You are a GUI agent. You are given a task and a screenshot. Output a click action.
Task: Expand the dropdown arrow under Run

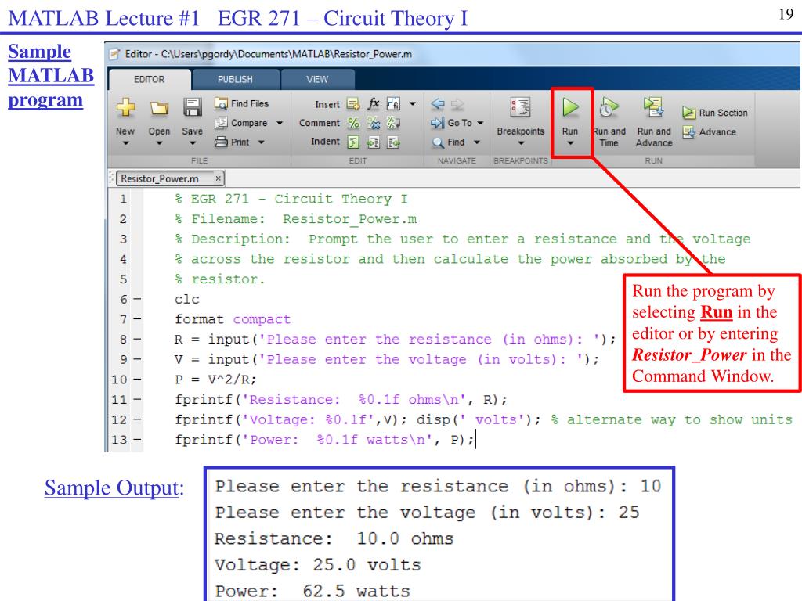[x=570, y=144]
